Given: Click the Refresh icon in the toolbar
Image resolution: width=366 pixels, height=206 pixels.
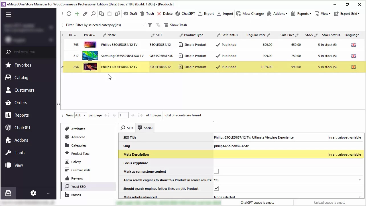Looking at the screenshot, I should point(69,14).
